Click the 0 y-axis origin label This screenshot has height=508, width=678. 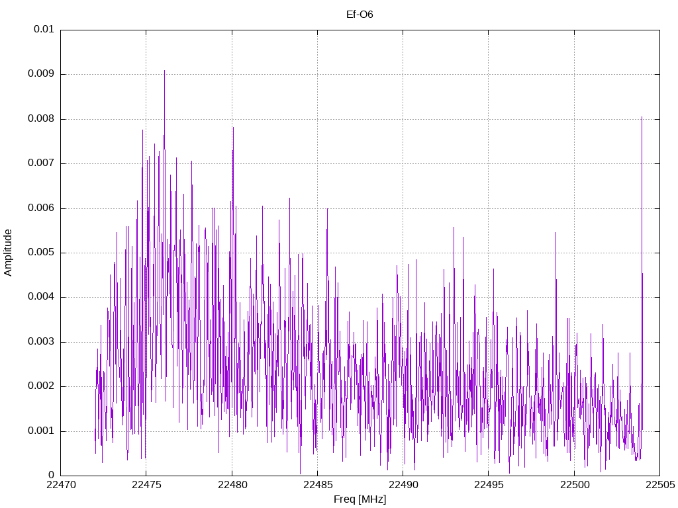pos(51,476)
